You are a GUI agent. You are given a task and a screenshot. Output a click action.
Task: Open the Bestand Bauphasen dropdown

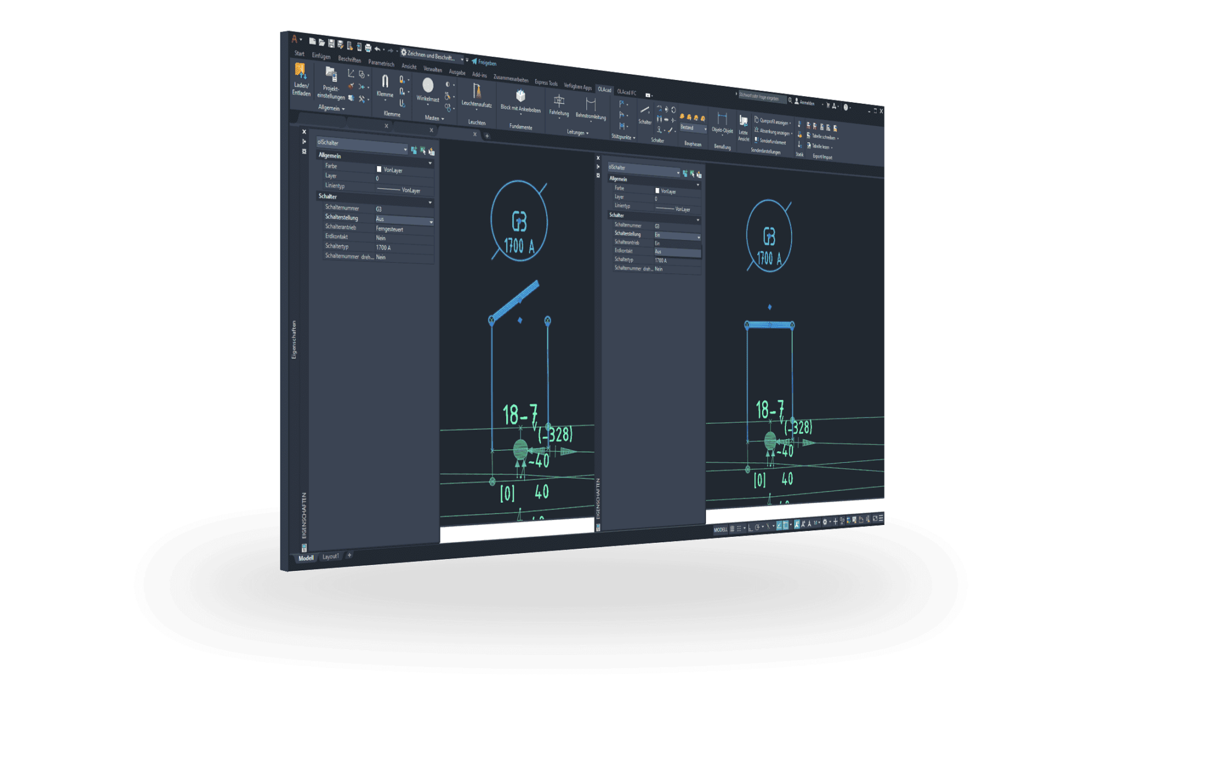tap(705, 128)
